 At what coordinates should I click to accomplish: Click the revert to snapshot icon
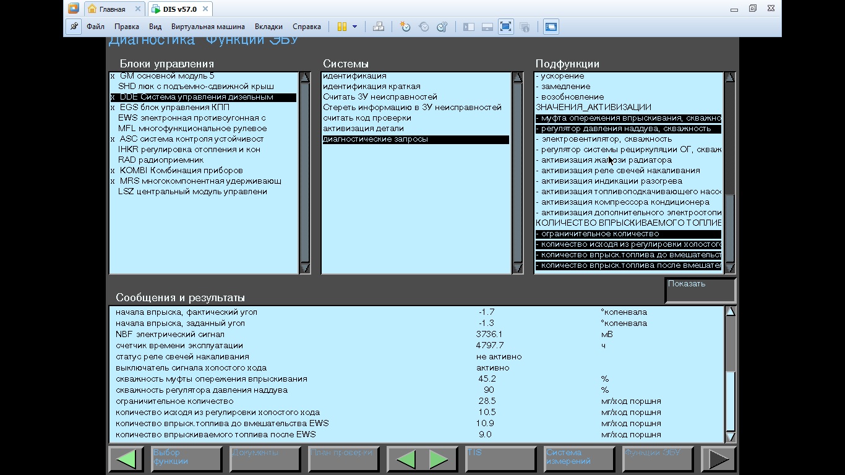coord(424,27)
